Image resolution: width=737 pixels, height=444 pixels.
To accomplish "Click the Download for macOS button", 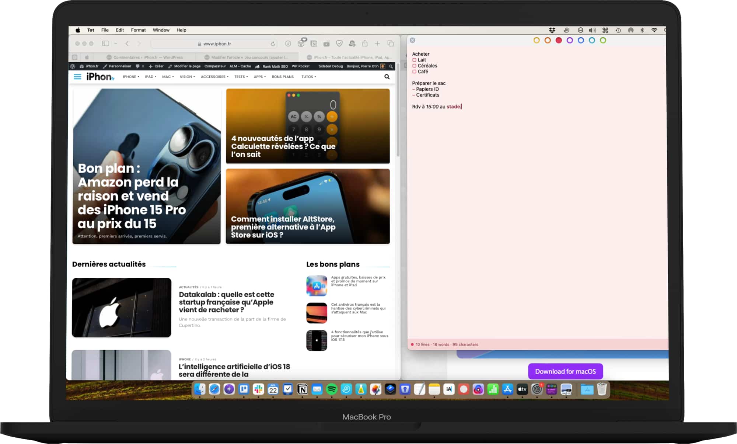I will coord(565,371).
